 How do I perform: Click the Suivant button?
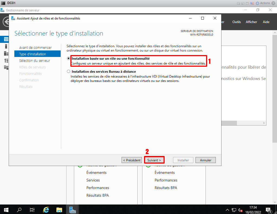154,160
